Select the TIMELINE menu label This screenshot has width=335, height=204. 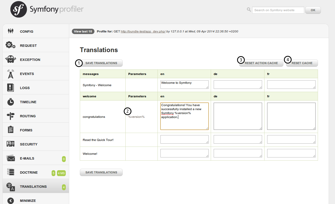(28, 102)
